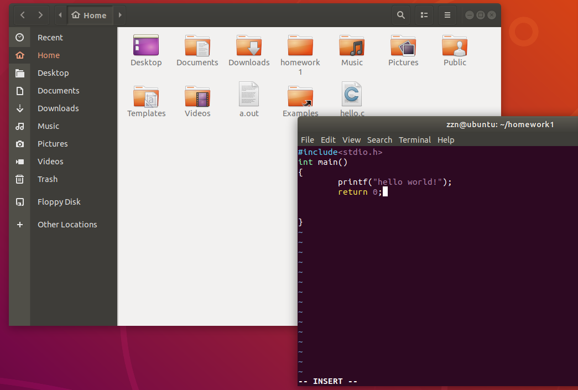Click the return 0; line in terminal
This screenshot has height=390, width=578.
coord(360,192)
